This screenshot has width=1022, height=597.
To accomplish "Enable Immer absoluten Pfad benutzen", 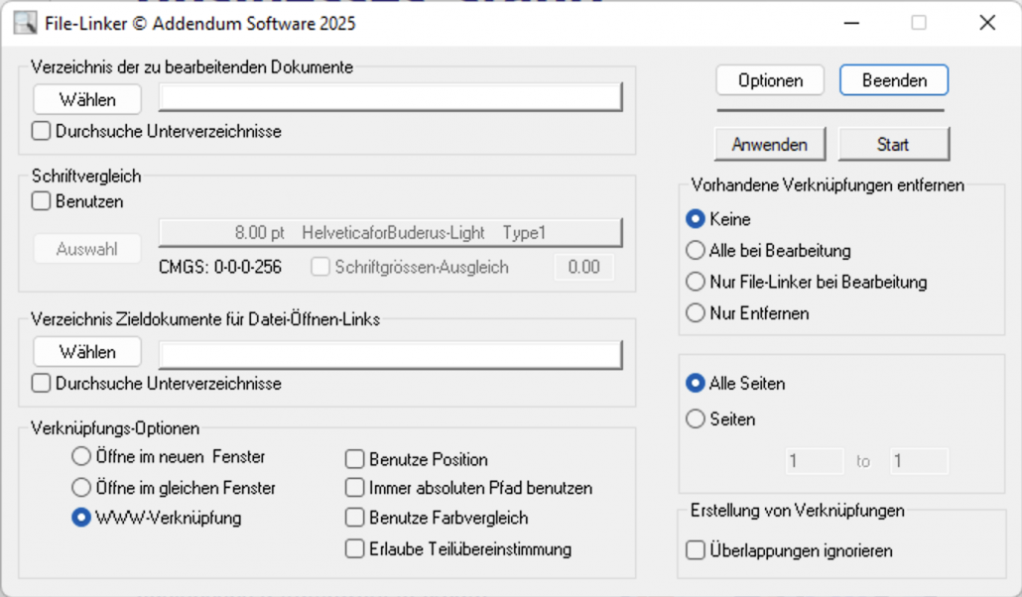I will click(354, 488).
